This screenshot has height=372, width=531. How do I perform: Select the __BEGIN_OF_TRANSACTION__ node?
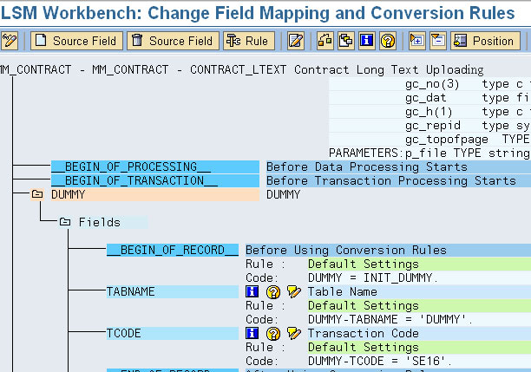pyautogui.click(x=155, y=180)
